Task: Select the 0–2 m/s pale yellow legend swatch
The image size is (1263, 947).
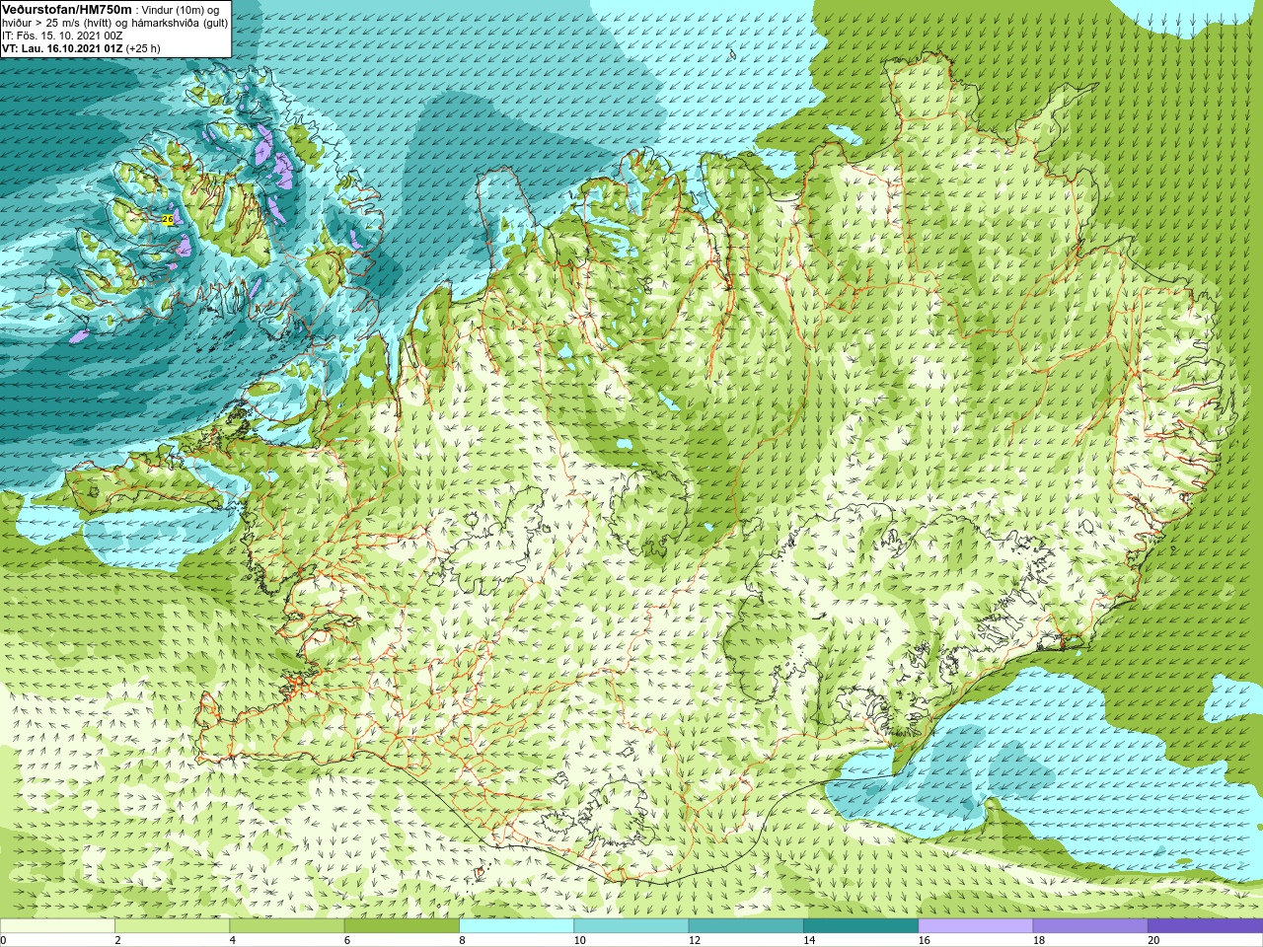Action: [57, 926]
